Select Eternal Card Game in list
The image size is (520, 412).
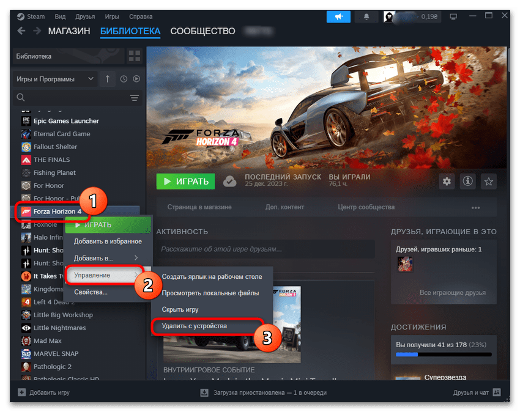[x=62, y=134]
